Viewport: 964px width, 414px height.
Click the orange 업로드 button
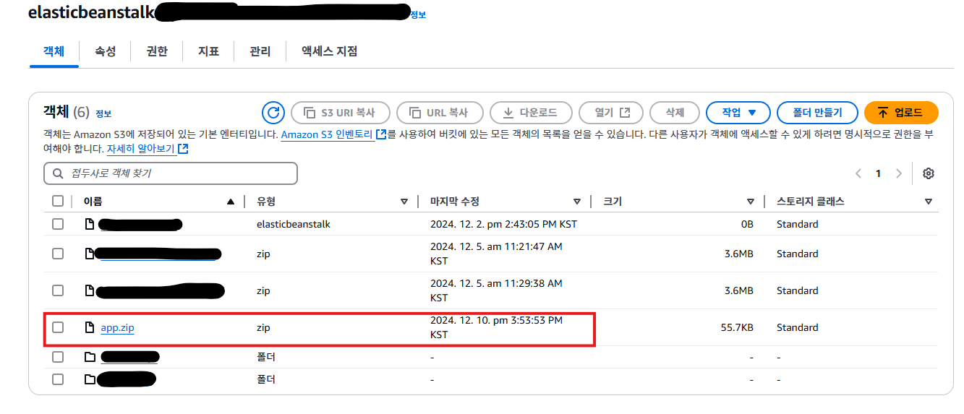click(x=901, y=113)
